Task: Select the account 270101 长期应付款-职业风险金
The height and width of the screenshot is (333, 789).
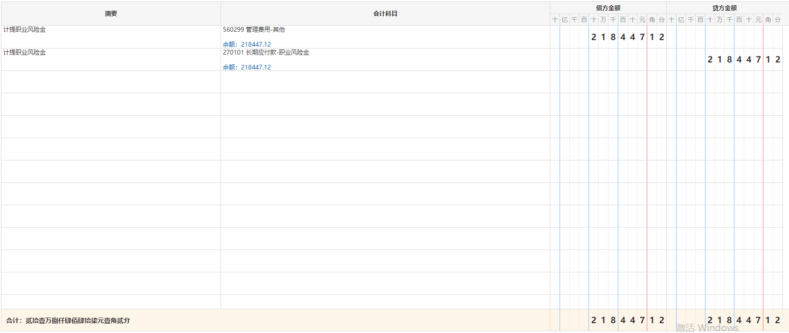Action: tap(266, 53)
